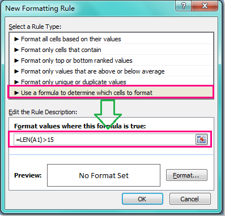This screenshot has width=225, height=216.
Task: Click the range selector icon in formula box
Action: (201, 140)
